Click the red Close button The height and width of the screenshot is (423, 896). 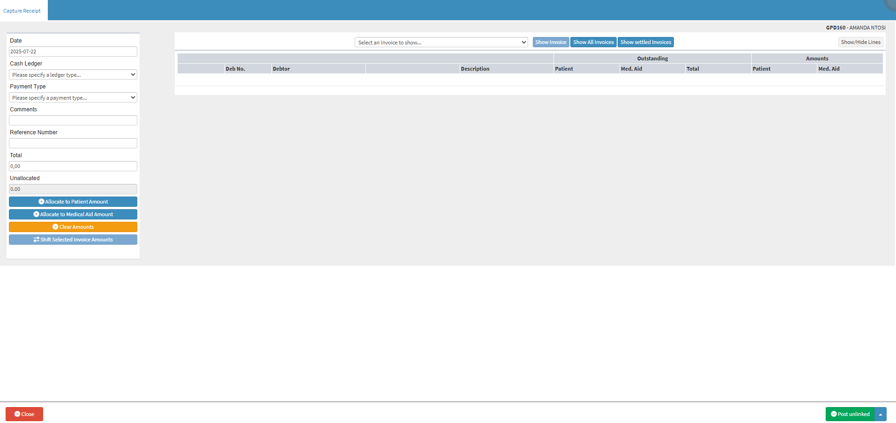[x=24, y=414]
